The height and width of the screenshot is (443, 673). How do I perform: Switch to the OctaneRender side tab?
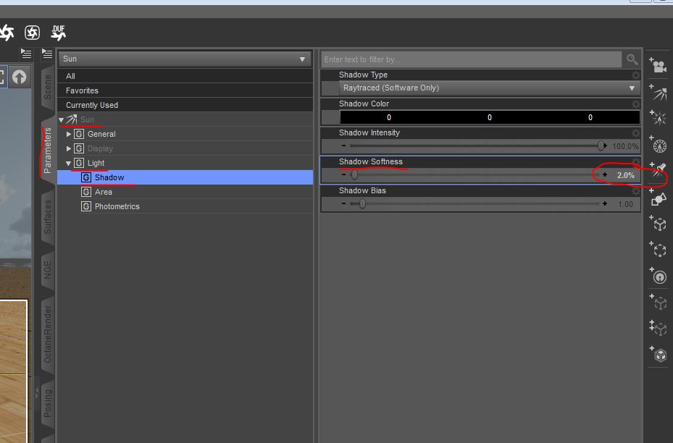point(48,334)
